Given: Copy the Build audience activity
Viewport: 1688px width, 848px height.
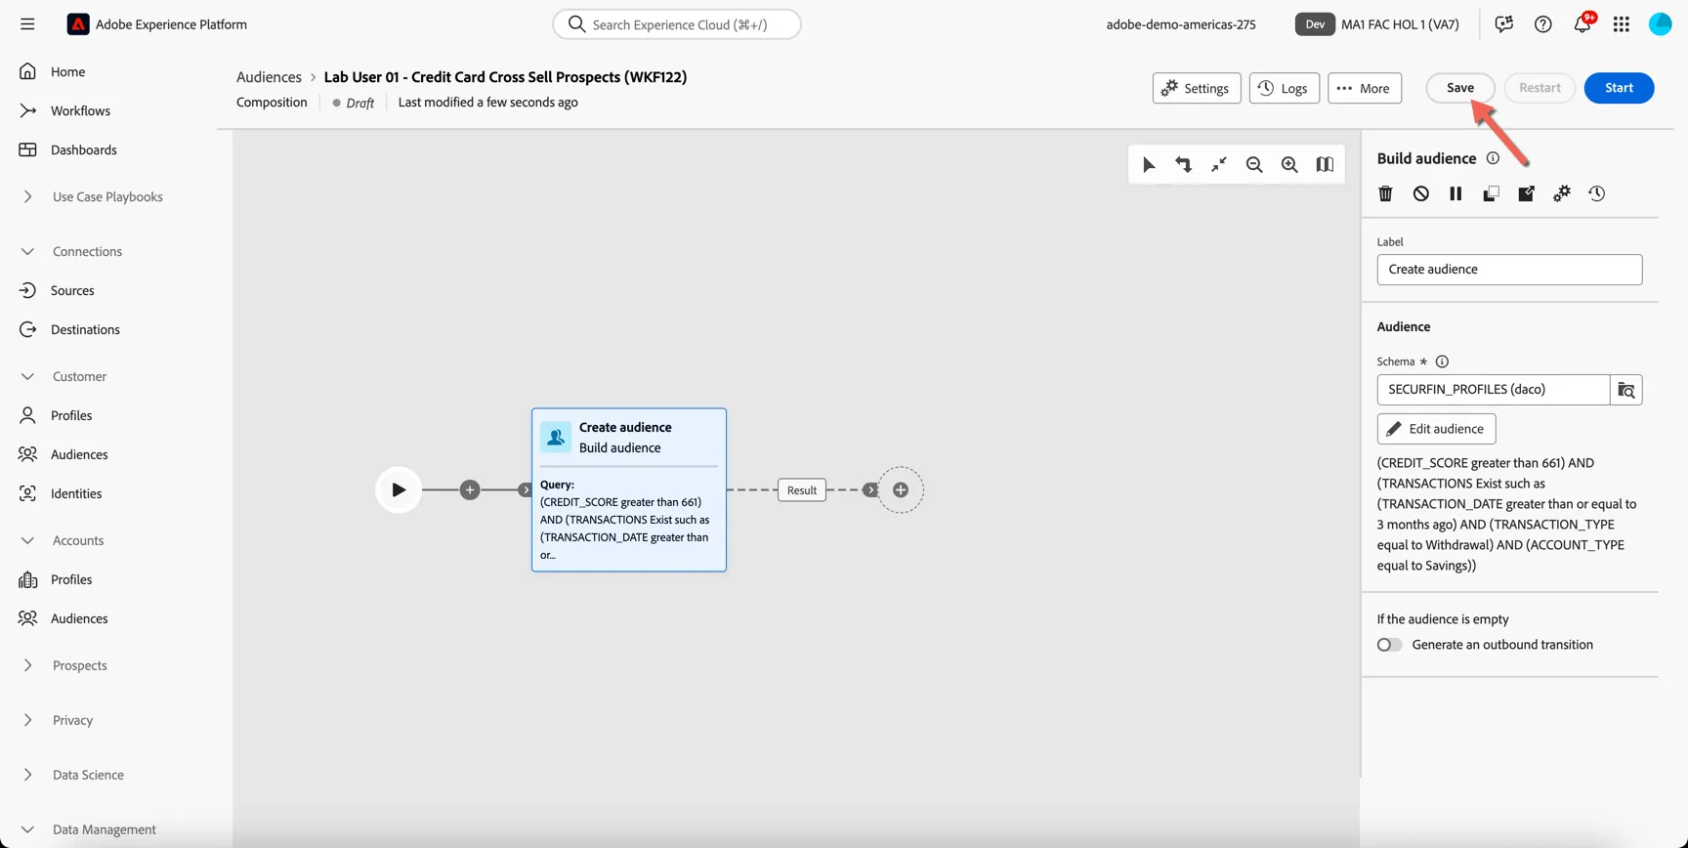Looking at the screenshot, I should pyautogui.click(x=1491, y=193).
